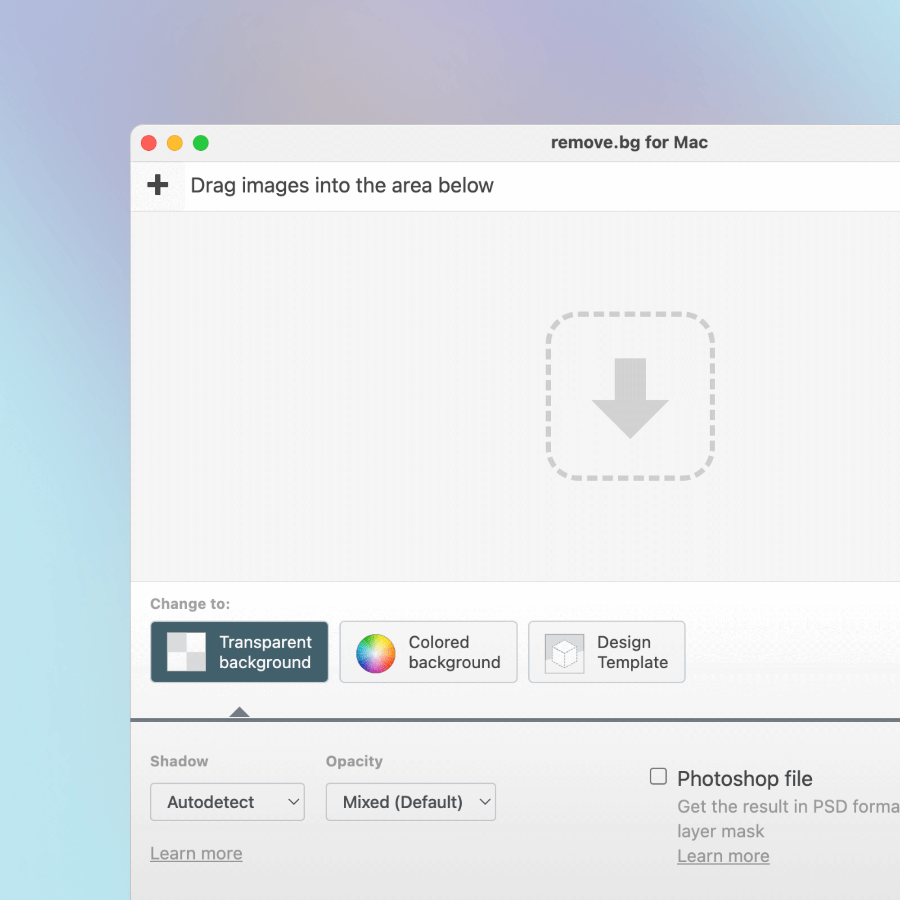
Task: Click the dashed drop-zone arrow icon
Action: coord(630,396)
